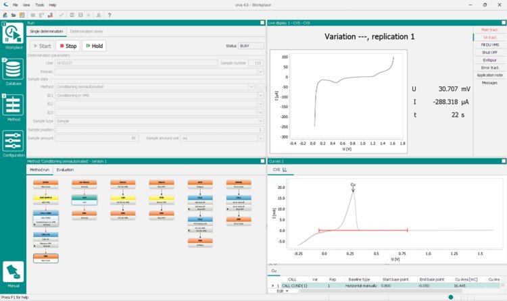This screenshot has width=507, height=301.
Task: Click the checkmark toolbar icon
Action: 61,15
